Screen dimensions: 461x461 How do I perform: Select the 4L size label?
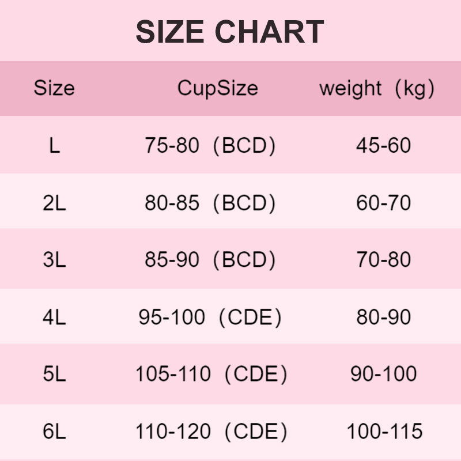pyautogui.click(x=54, y=317)
